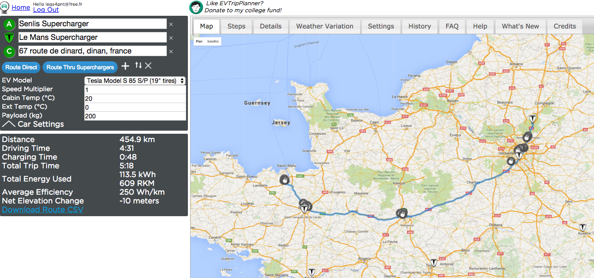Viewport: 594px width, 278px height.
Task: Click the Jersey label on the map
Action: pos(281,122)
